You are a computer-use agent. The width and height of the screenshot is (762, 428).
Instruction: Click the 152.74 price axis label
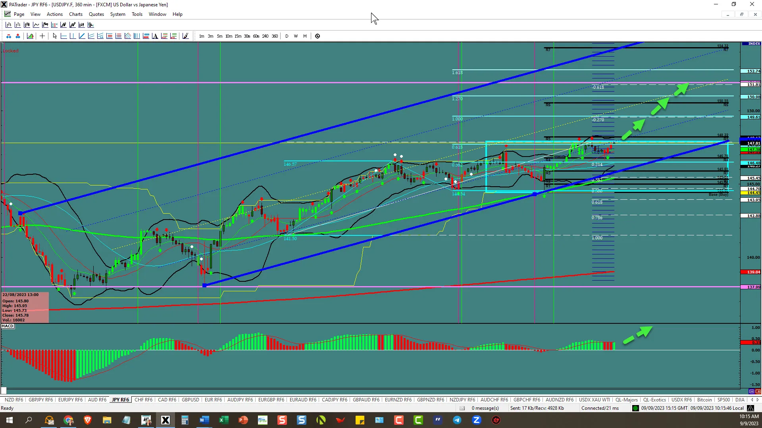pos(751,71)
